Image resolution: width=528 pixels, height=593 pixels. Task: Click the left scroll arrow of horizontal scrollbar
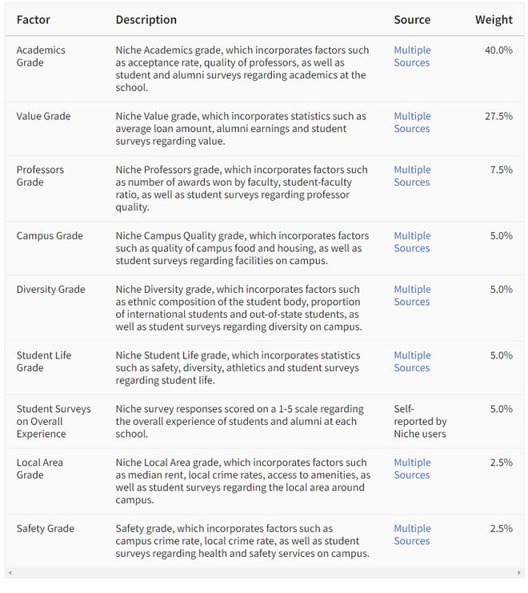click(10, 573)
